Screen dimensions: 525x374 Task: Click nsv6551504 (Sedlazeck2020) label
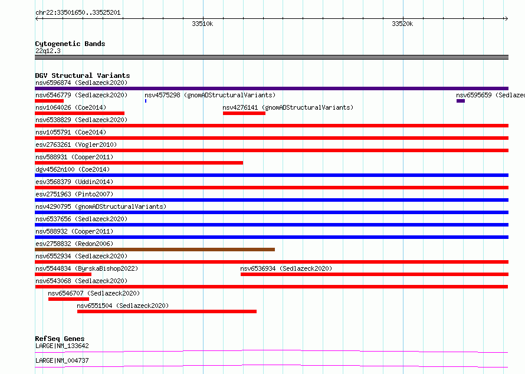pos(123,306)
